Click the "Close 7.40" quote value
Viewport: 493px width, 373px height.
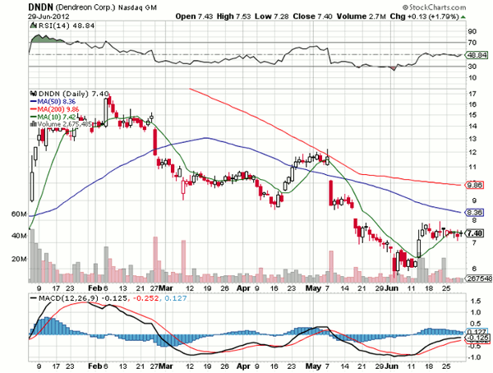[312, 16]
